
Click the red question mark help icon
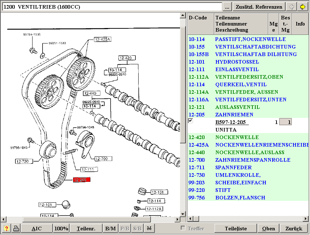6,229
